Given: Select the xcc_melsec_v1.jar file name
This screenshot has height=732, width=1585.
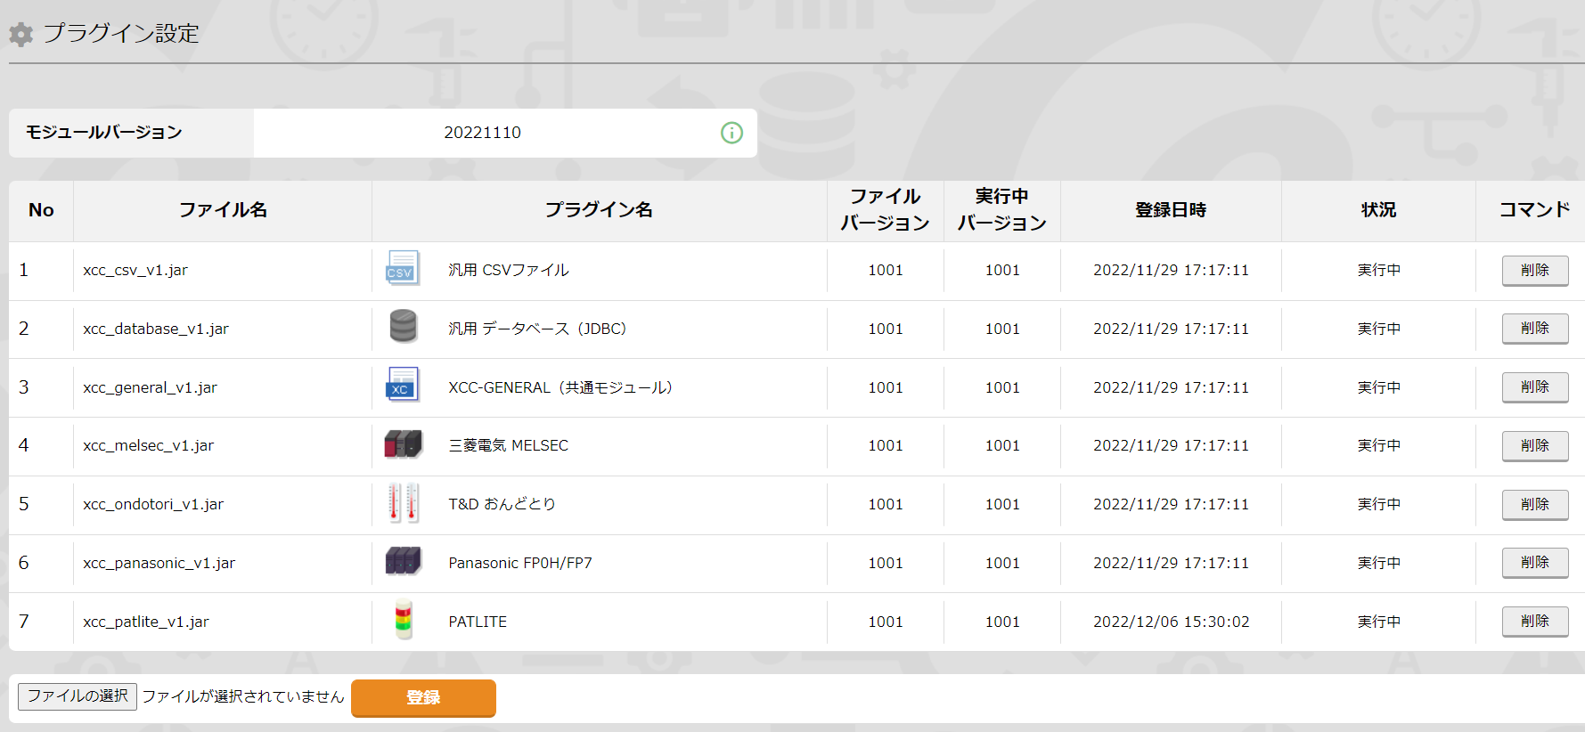Looking at the screenshot, I should tap(148, 445).
